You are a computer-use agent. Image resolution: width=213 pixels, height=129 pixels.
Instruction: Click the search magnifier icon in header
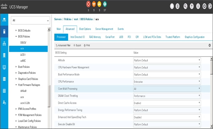(185, 6)
